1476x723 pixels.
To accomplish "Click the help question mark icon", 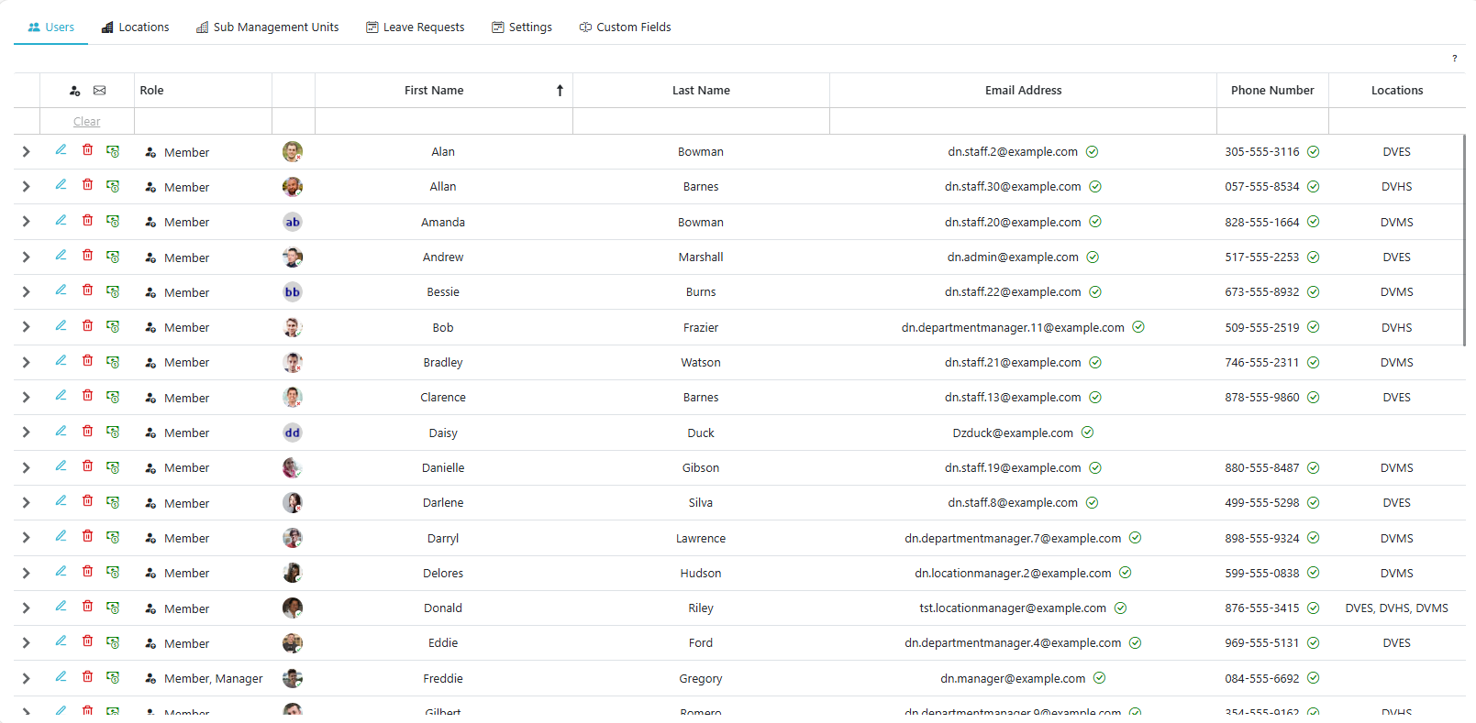I will (1454, 59).
